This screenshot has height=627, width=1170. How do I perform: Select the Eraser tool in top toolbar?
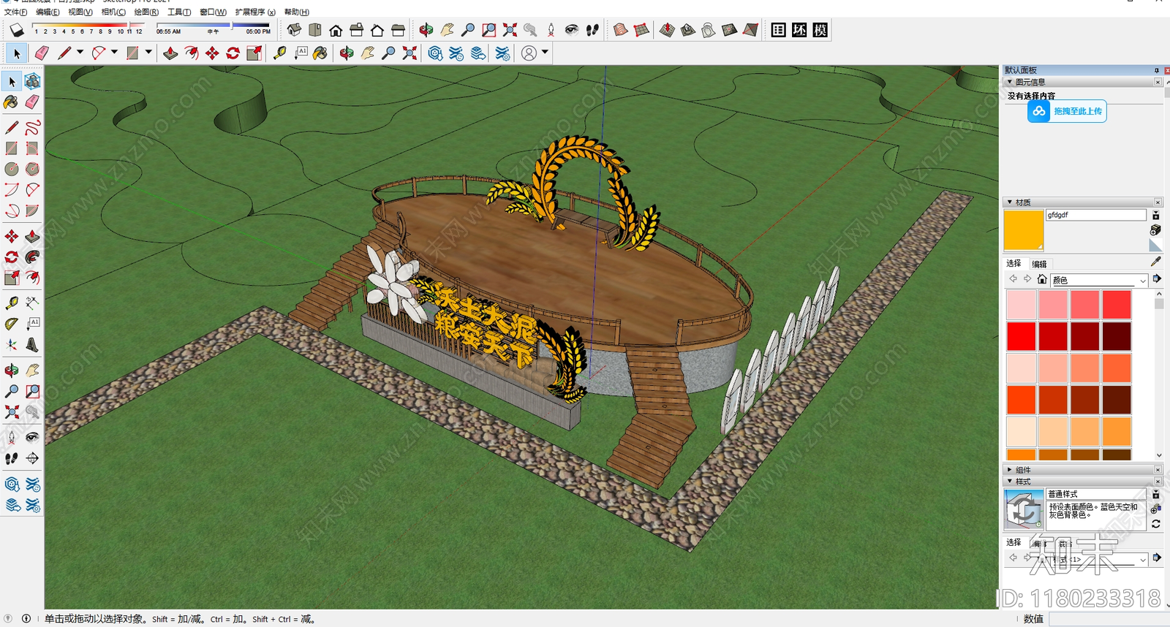pos(42,53)
